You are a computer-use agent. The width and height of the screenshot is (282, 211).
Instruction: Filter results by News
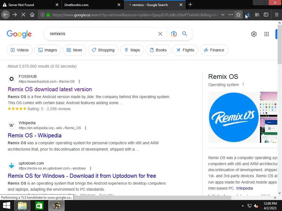pyautogui.click(x=74, y=50)
